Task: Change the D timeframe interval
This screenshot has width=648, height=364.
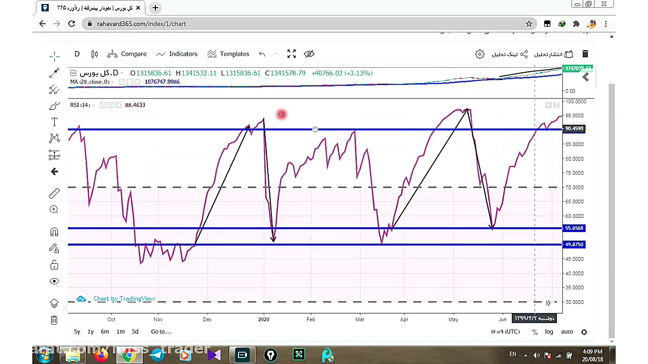Action: click(x=77, y=54)
